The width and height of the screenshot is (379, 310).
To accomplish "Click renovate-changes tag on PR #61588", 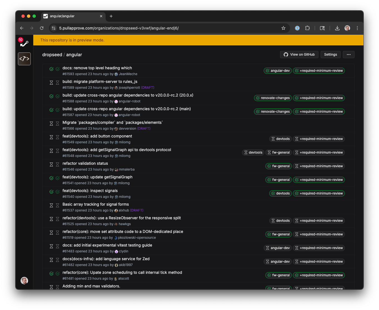I will (273, 98).
